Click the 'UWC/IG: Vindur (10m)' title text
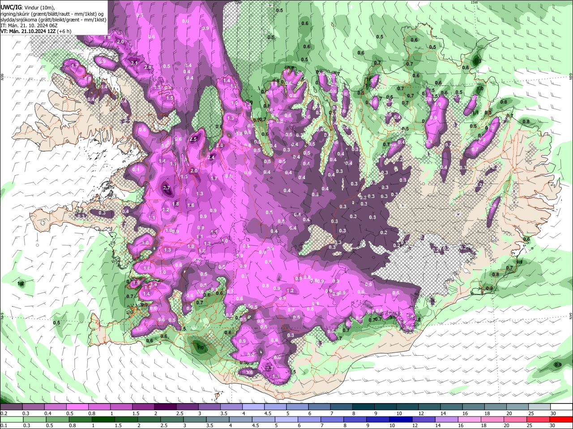Image resolution: width=573 pixels, height=429 pixels. 27,8
